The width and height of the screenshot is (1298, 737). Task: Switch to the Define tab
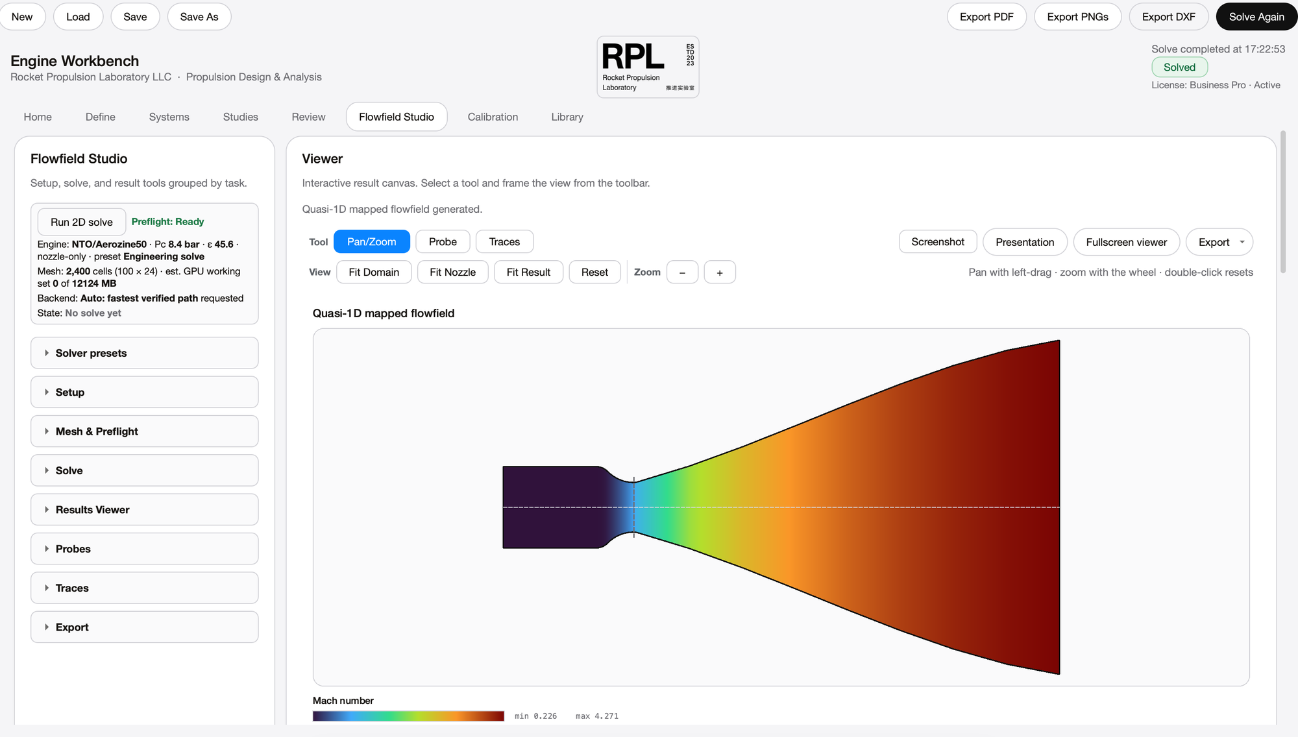[x=101, y=117]
